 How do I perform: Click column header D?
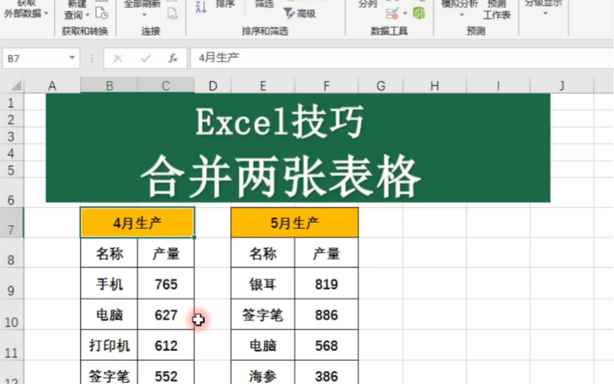212,85
